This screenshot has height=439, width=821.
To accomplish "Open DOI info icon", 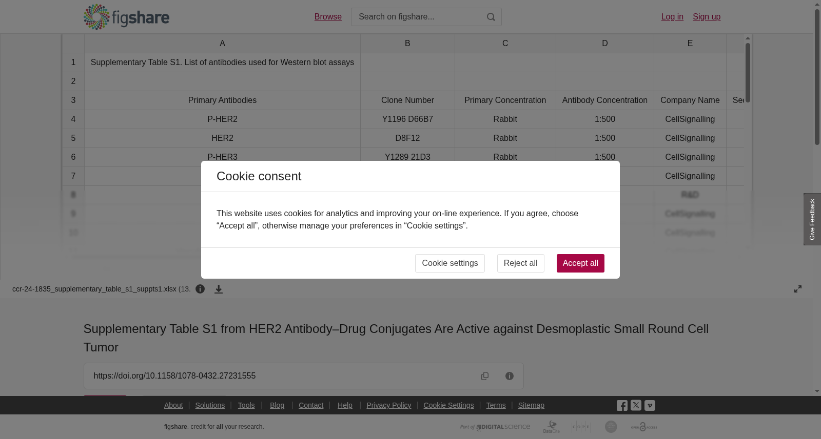I will pyautogui.click(x=510, y=376).
